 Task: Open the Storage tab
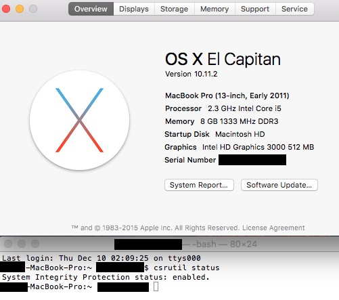click(x=174, y=9)
